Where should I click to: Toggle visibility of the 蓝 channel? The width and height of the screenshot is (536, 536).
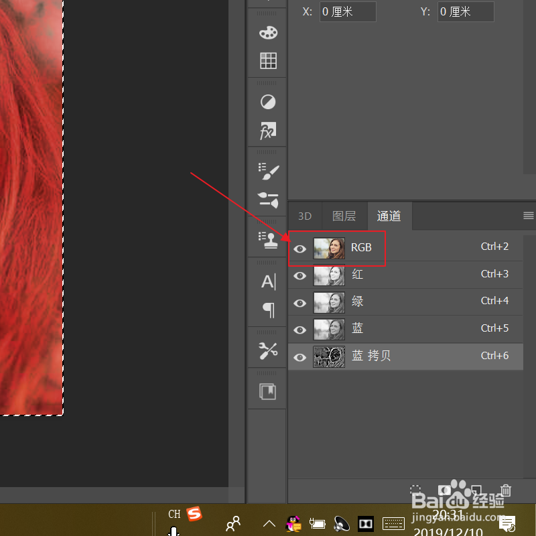click(x=299, y=330)
